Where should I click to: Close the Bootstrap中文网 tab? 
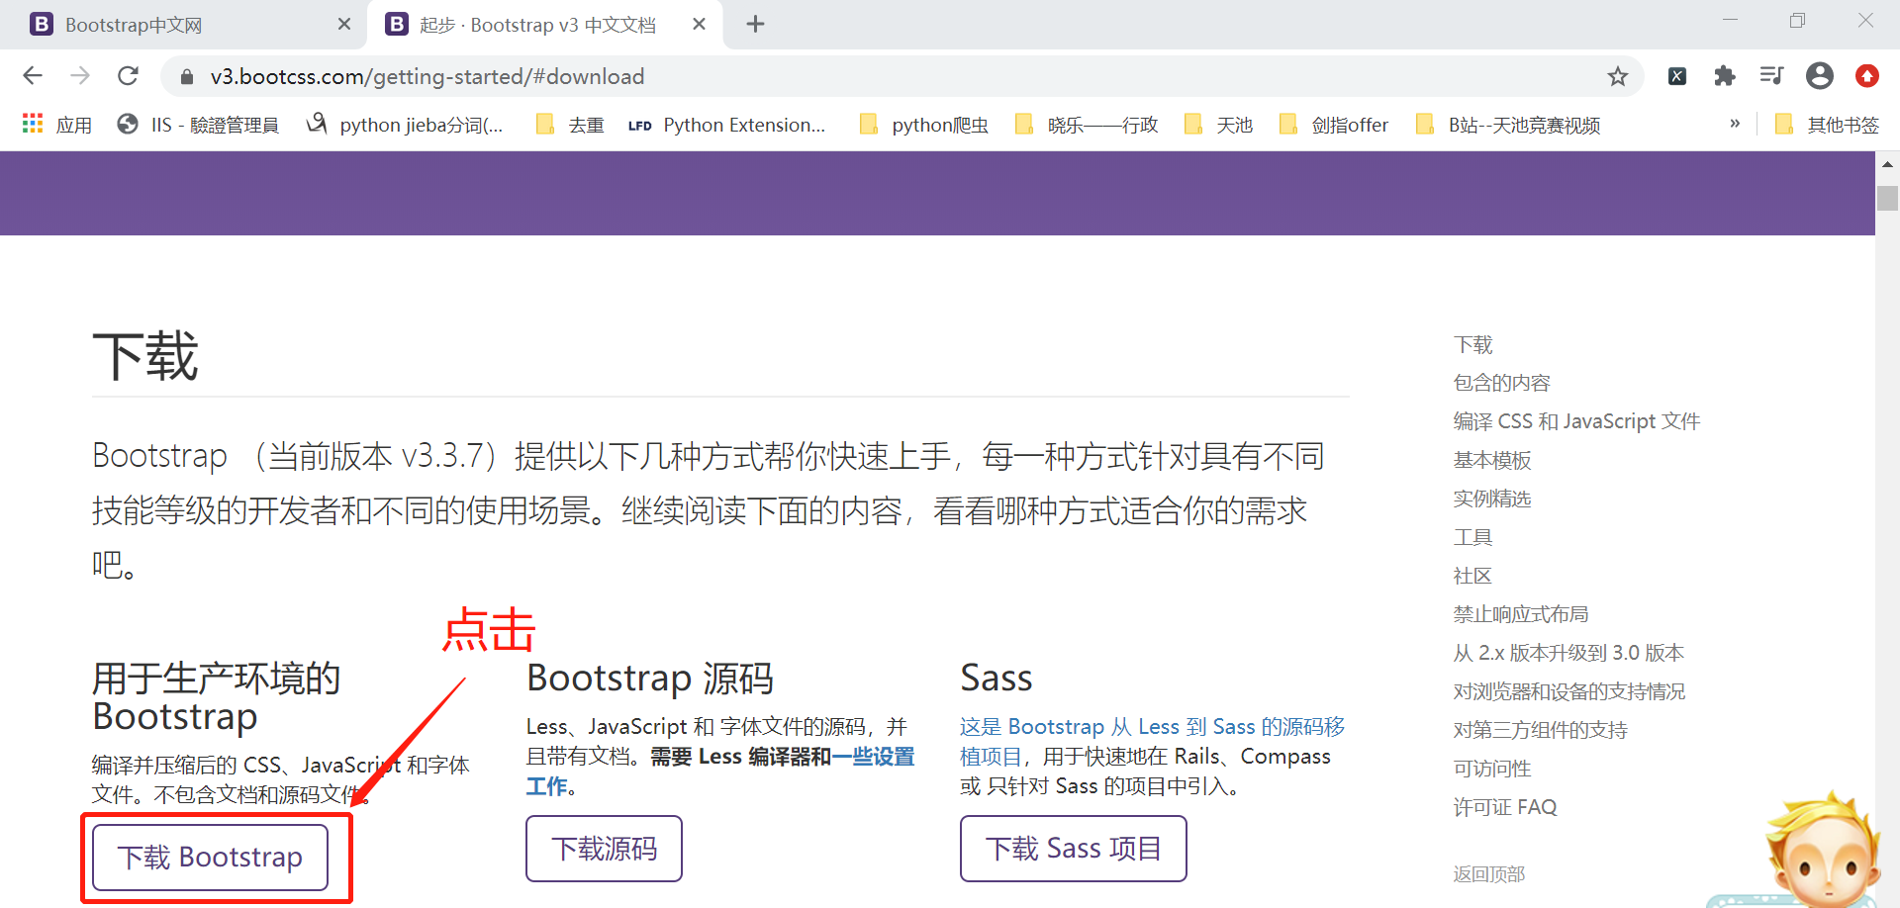point(344,24)
